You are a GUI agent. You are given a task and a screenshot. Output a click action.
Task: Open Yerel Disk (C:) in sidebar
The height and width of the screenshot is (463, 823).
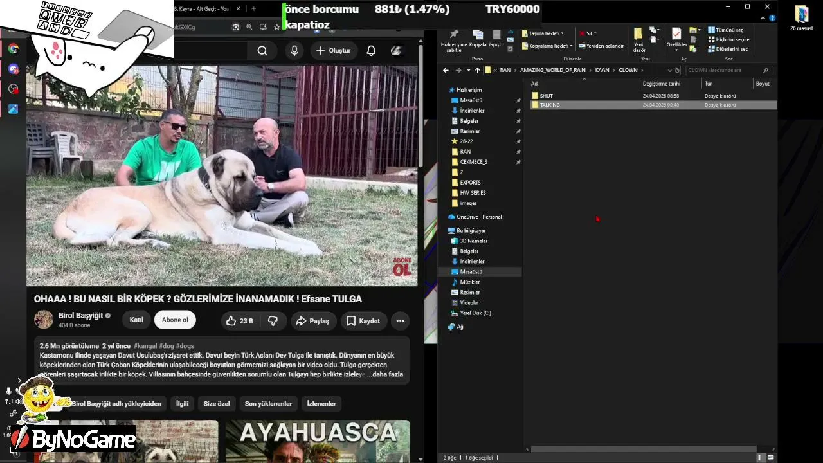pyautogui.click(x=475, y=313)
